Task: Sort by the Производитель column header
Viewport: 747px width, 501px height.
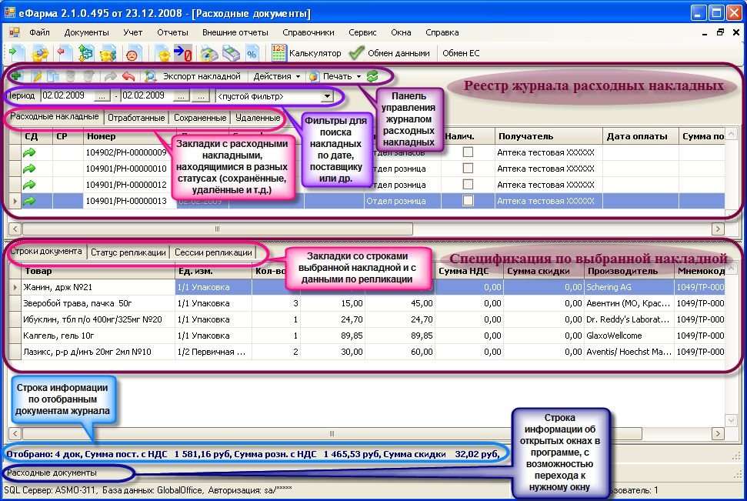Action: [629, 271]
